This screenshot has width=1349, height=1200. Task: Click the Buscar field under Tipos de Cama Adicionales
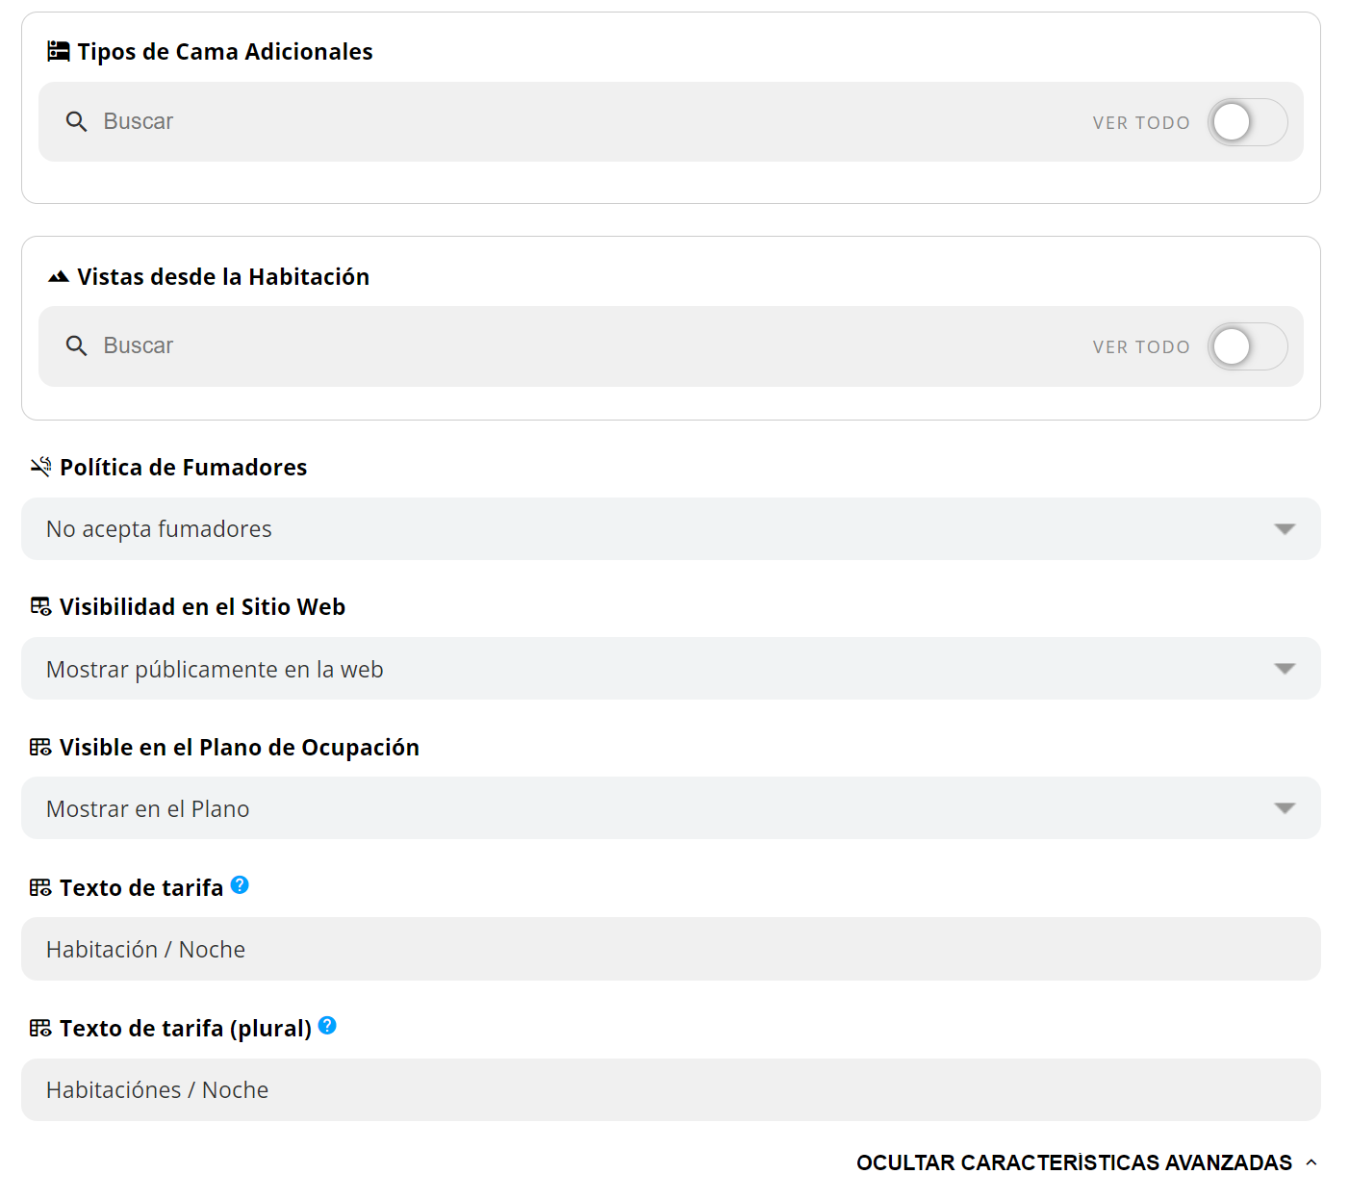point(577,122)
